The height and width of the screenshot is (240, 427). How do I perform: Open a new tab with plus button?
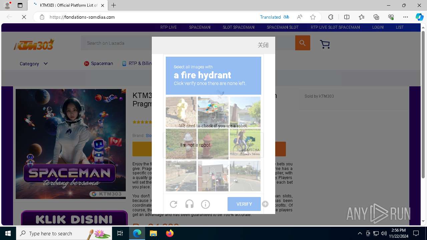click(114, 5)
